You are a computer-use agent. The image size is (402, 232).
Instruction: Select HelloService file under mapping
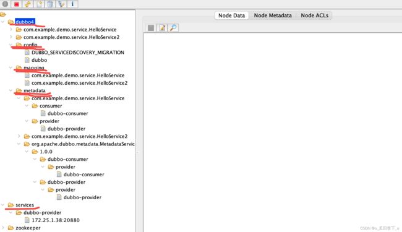coord(78,75)
